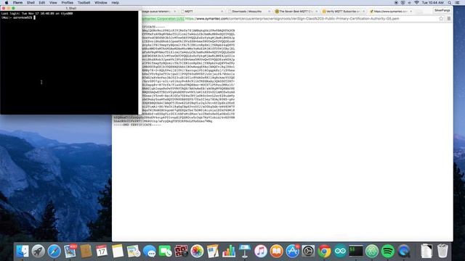
Task: Open Pages document icon in Dock
Action: tap(213, 252)
